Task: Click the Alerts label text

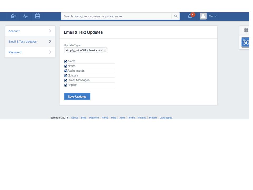Action: (71, 61)
